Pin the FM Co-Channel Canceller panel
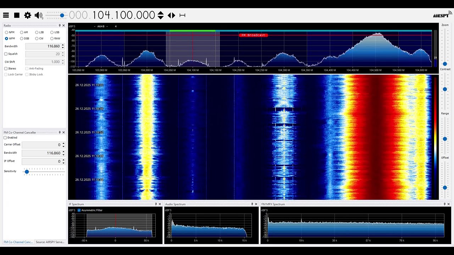 tap(60, 132)
